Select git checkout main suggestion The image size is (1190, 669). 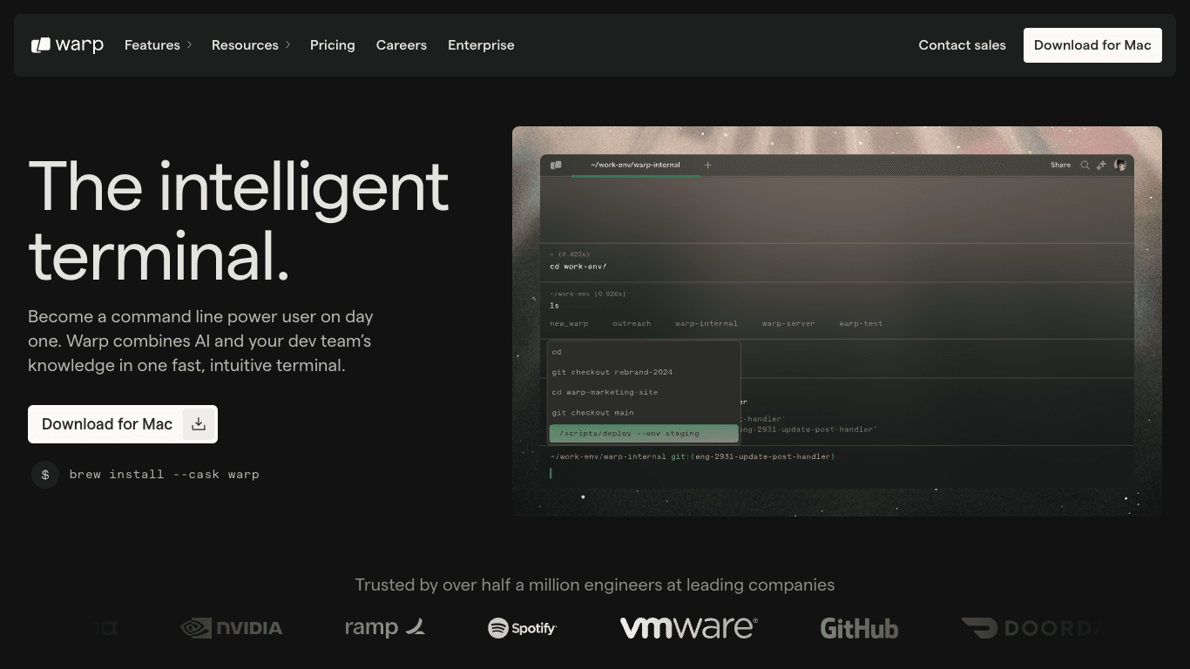(644, 413)
